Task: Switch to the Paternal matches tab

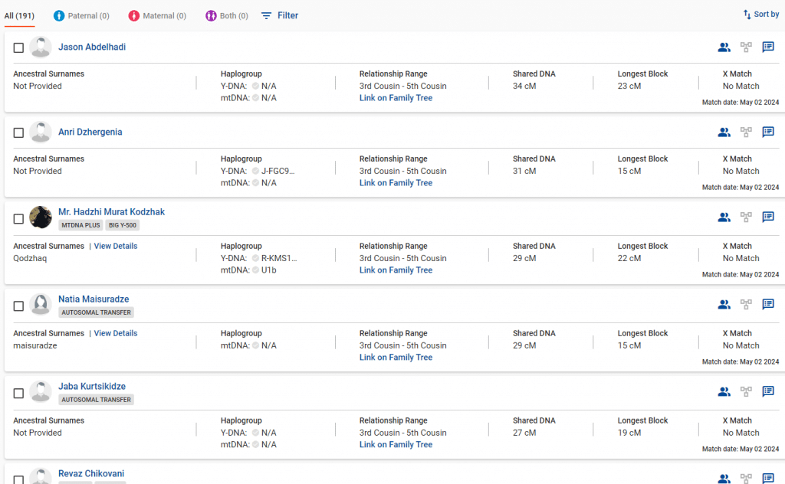Action: tap(81, 15)
